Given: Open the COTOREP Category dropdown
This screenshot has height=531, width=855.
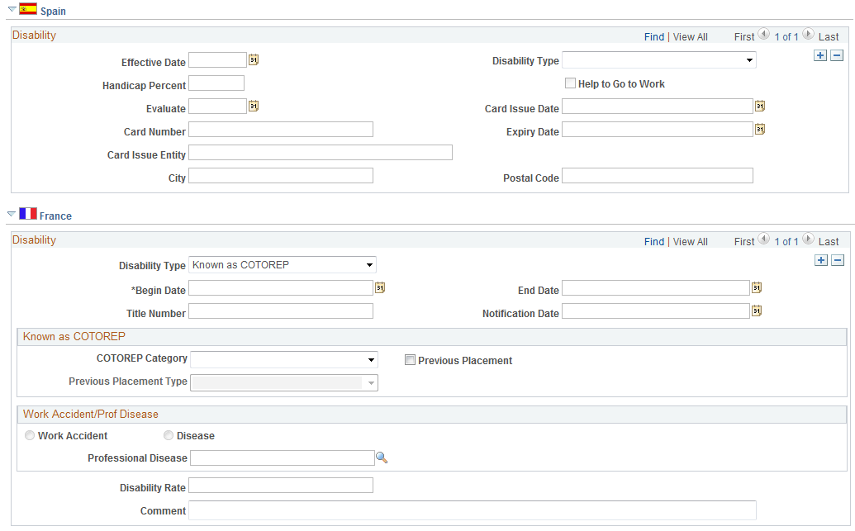Looking at the screenshot, I should click(x=283, y=360).
